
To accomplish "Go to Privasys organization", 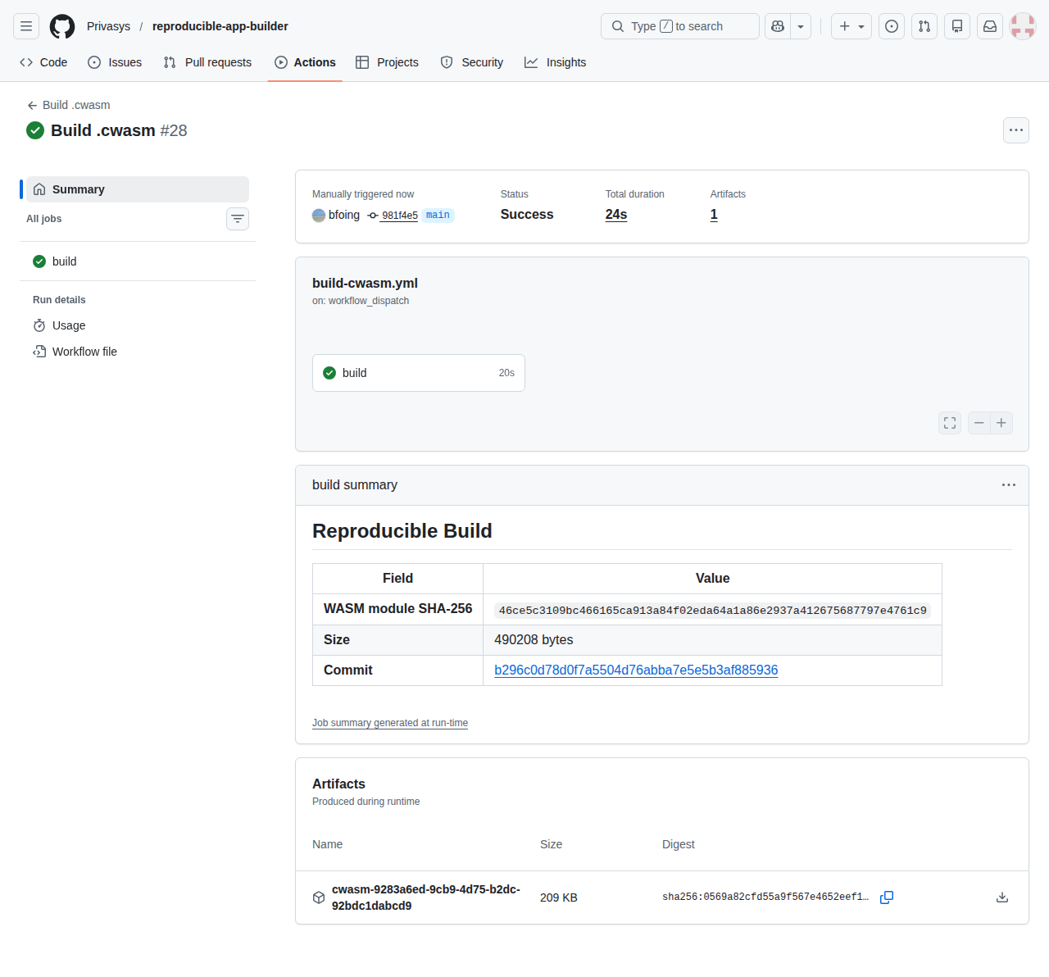I will [108, 26].
